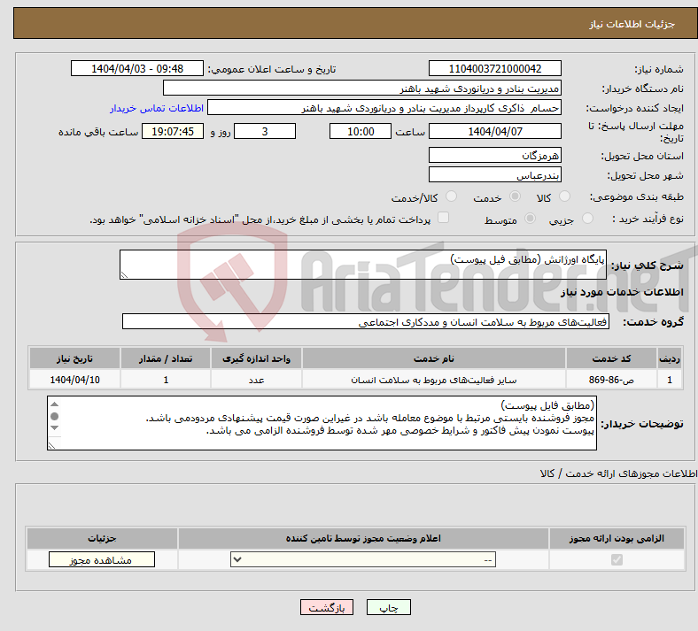698x631 pixels.
Task: Select the جزیی purchase type radio
Action: [587, 219]
